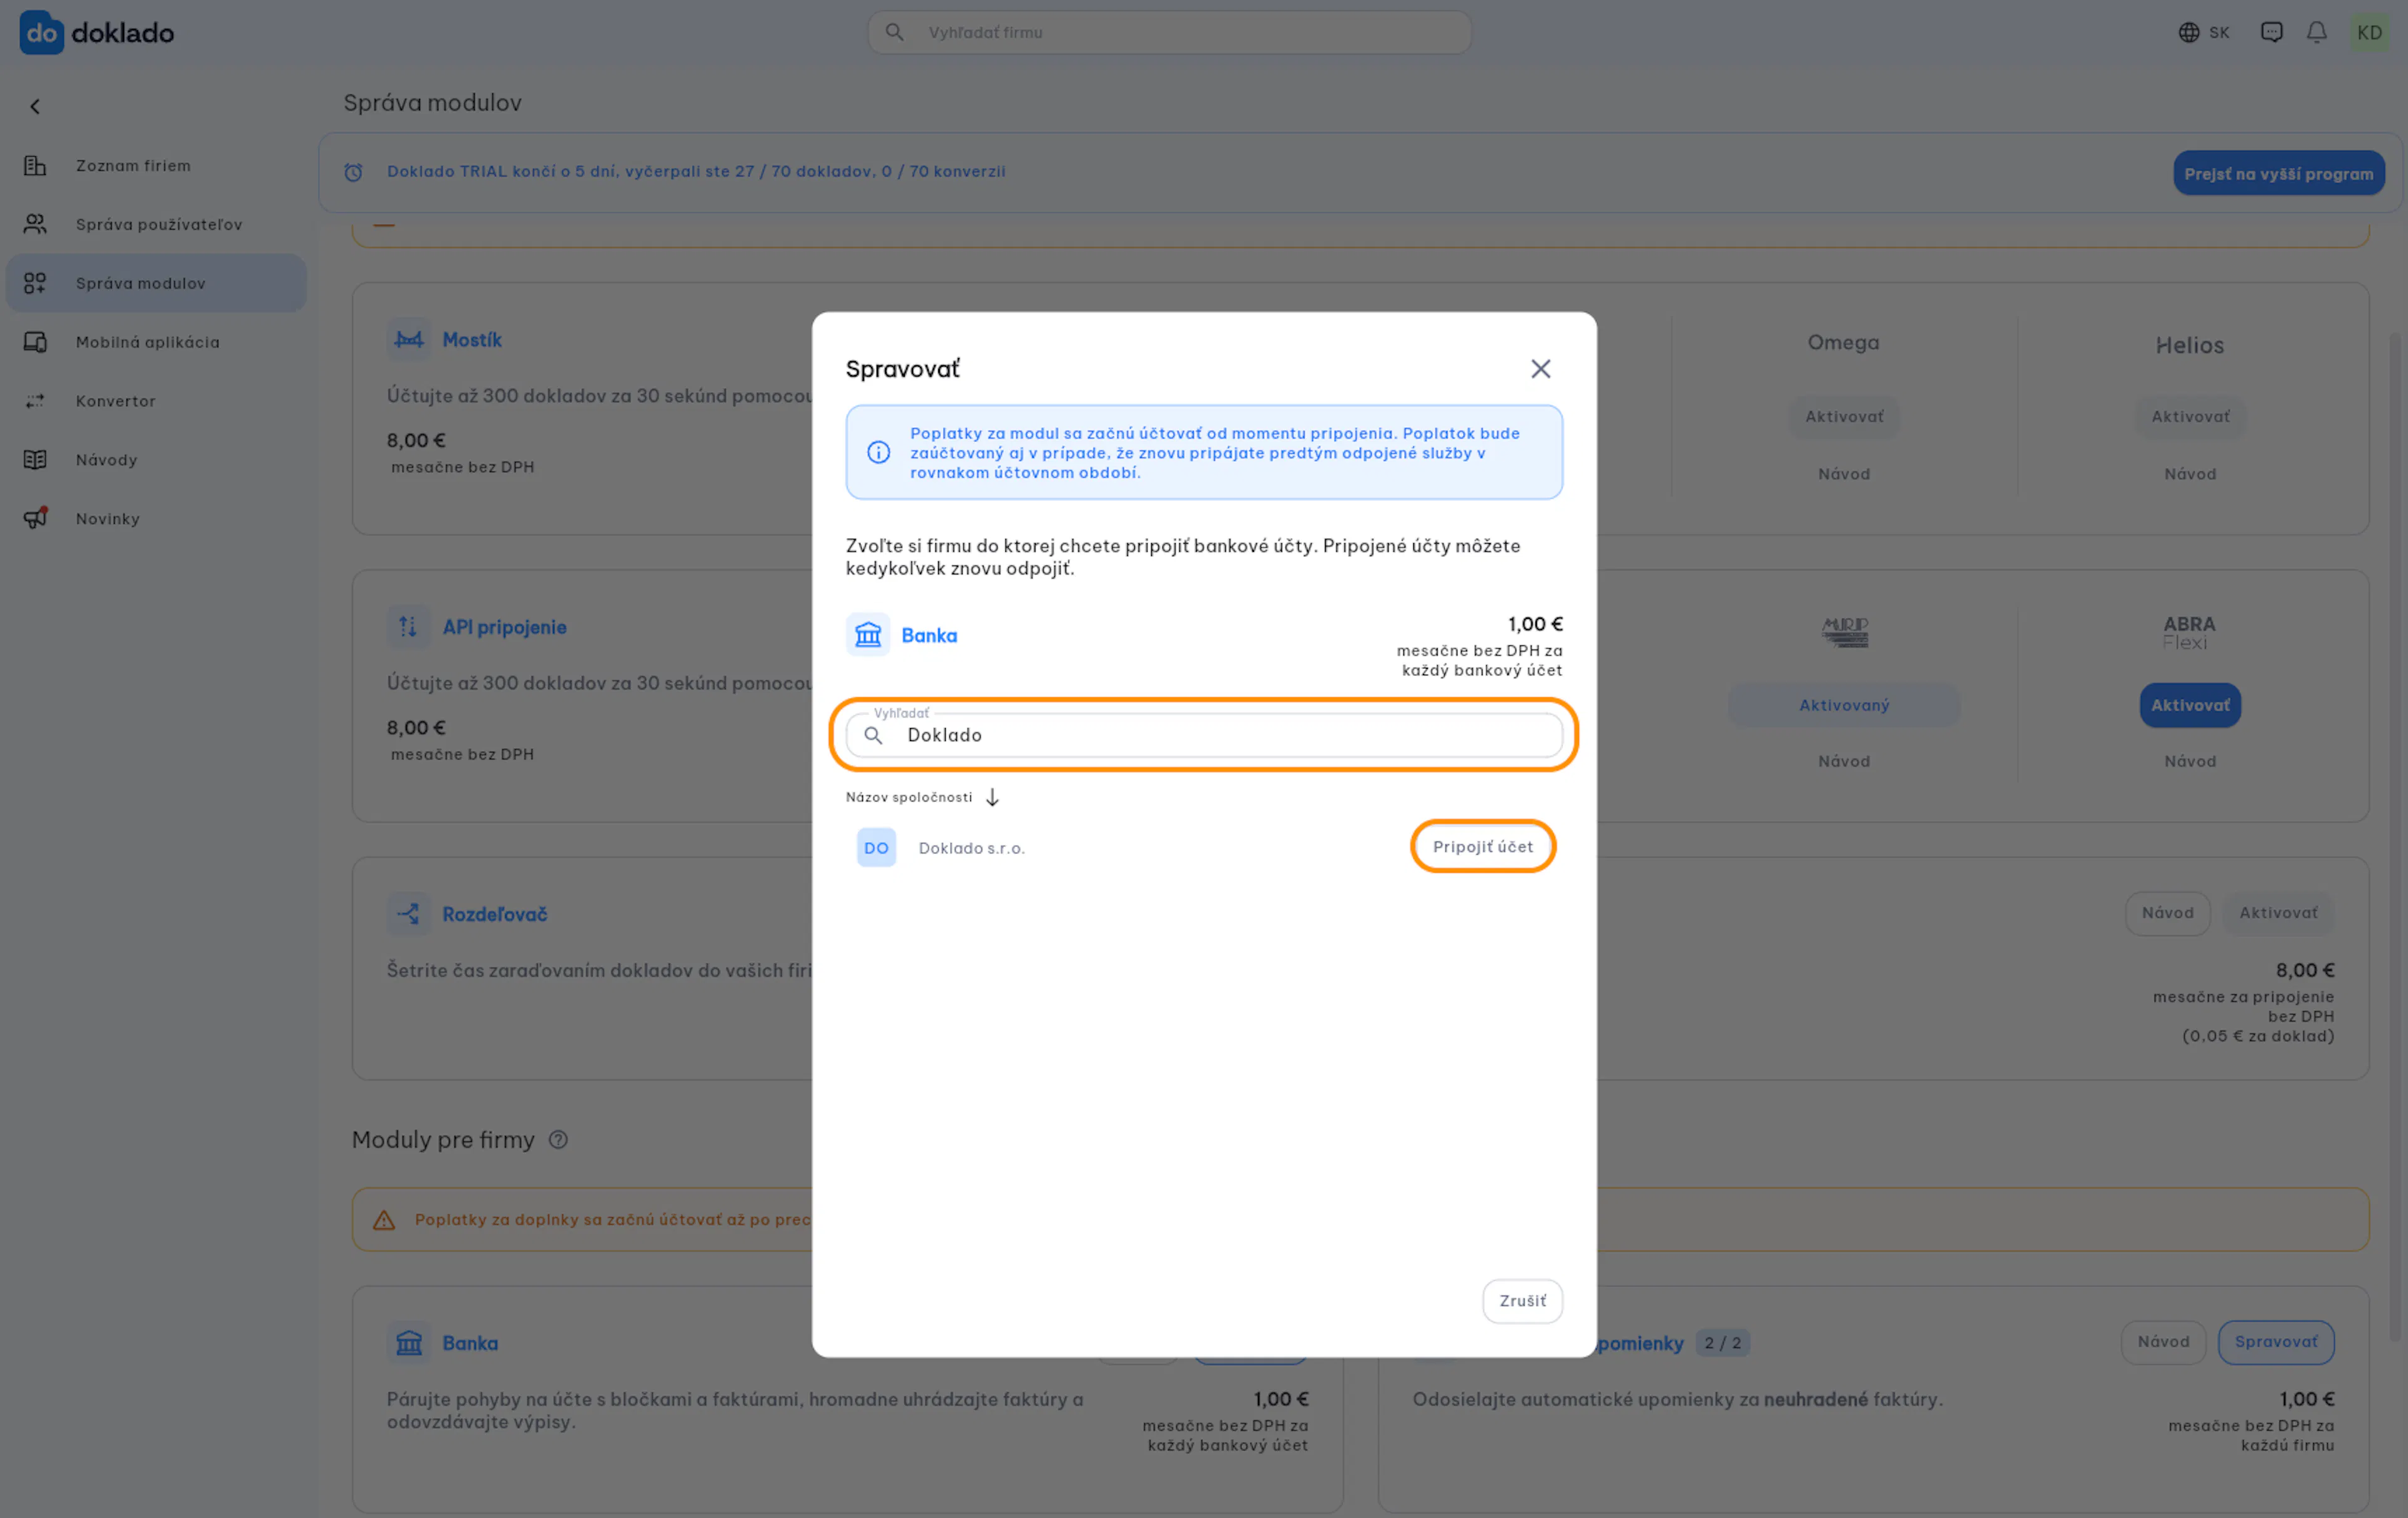The width and height of the screenshot is (2408, 1518).
Task: Click the Banka icon in the dialog
Action: 868,635
